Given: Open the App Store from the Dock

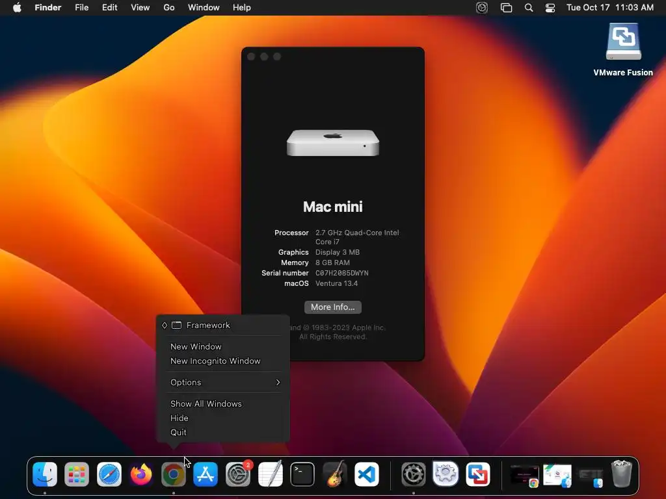Looking at the screenshot, I should pyautogui.click(x=206, y=474).
